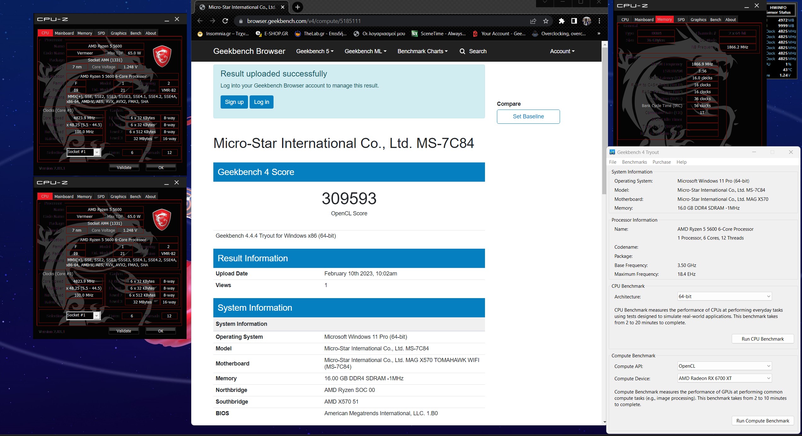The image size is (802, 436).
Task: Click Search link in Geekbench navbar
Action: tap(478, 51)
